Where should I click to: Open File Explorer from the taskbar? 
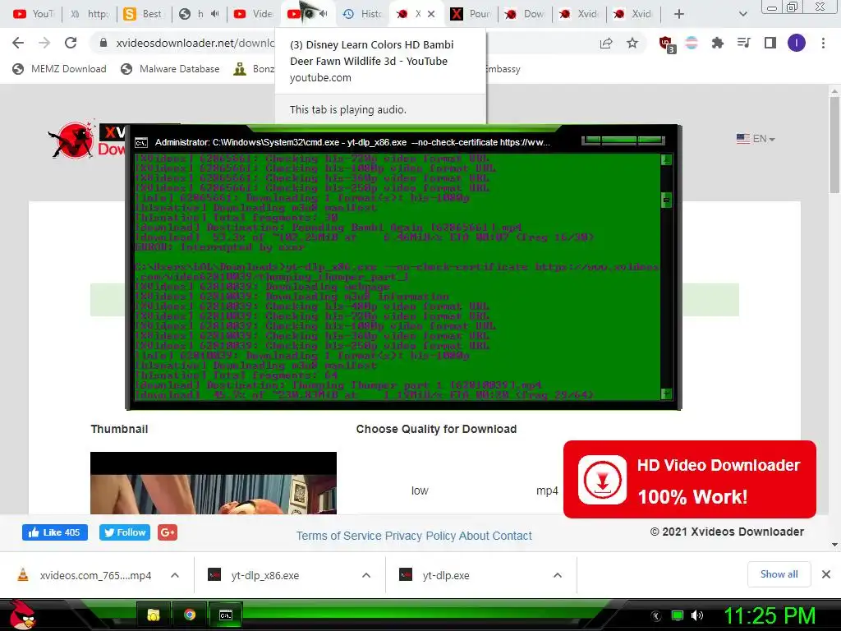pos(154,615)
